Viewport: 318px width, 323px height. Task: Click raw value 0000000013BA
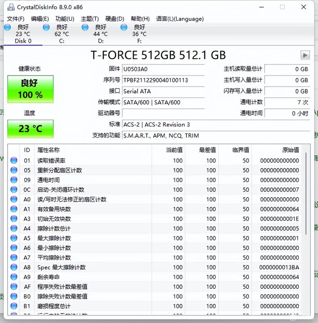(x=279, y=267)
